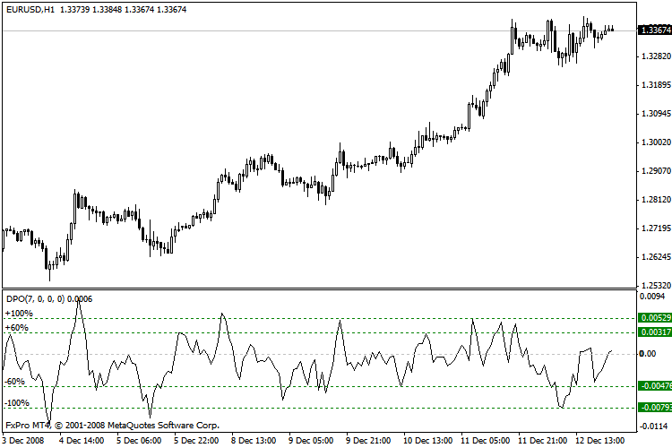Click the +60% level label

tap(17, 328)
